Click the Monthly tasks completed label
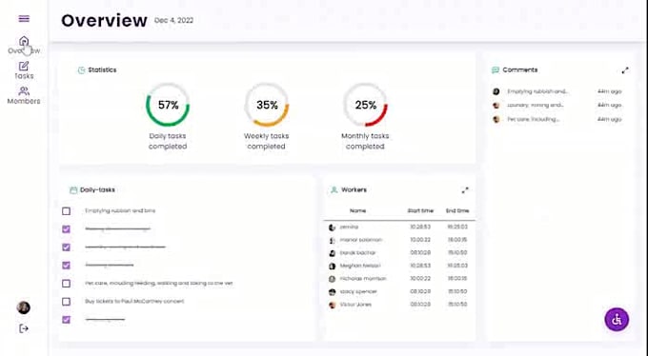 click(x=365, y=141)
